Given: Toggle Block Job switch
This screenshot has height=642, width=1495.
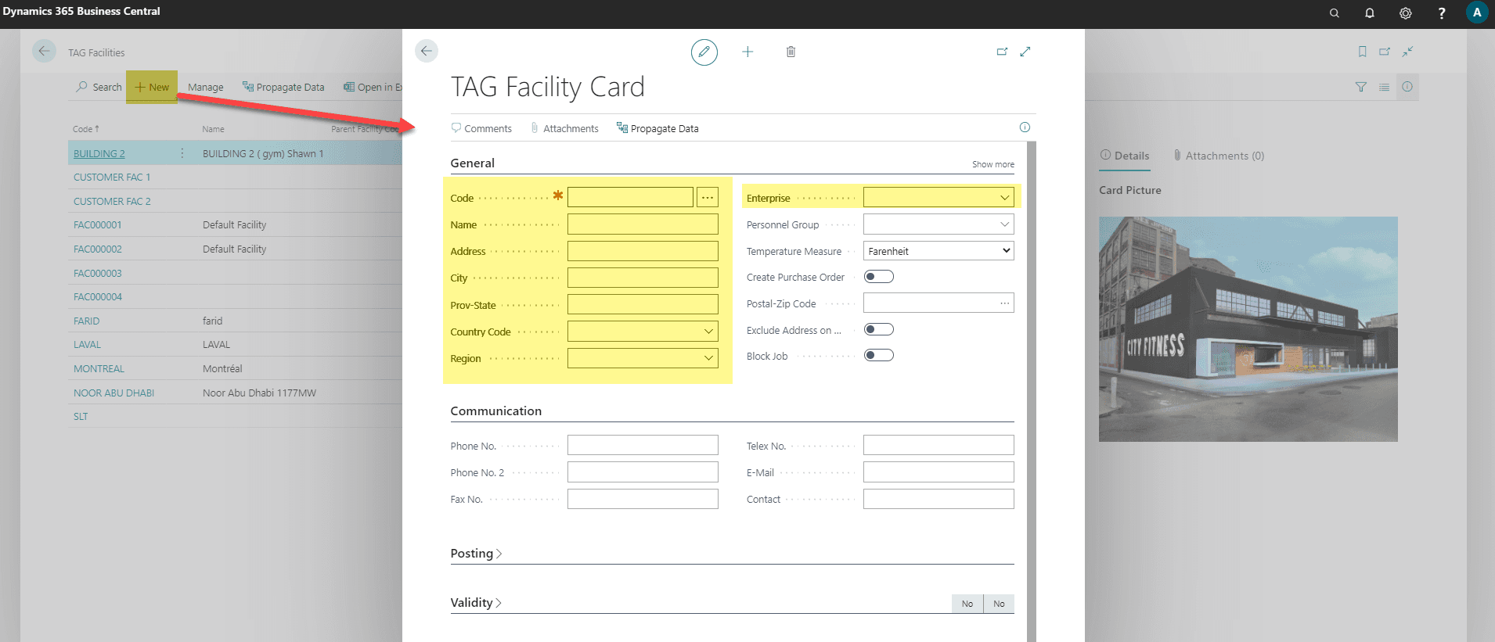Looking at the screenshot, I should click(878, 356).
